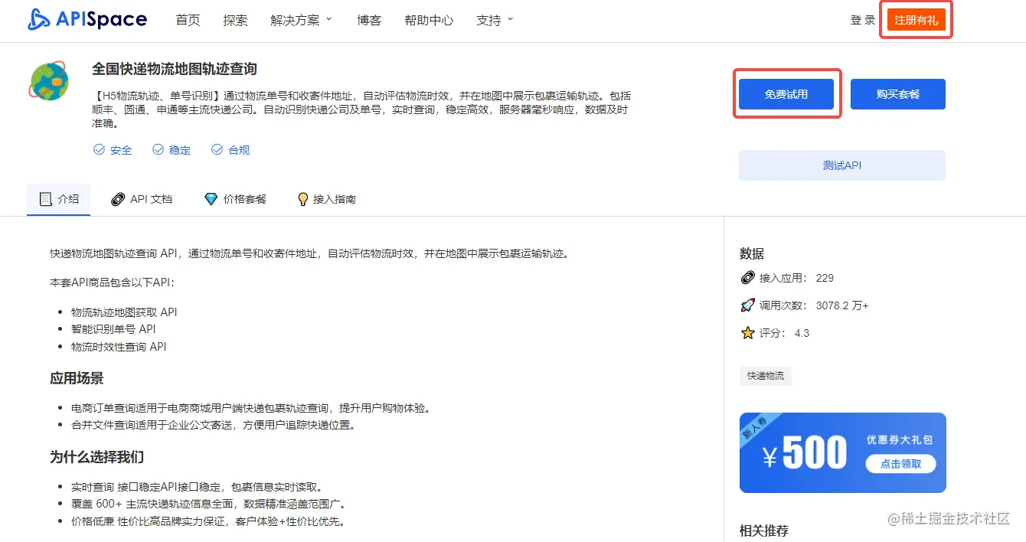Open the 博客 navigation item
1026x542 pixels.
(369, 21)
